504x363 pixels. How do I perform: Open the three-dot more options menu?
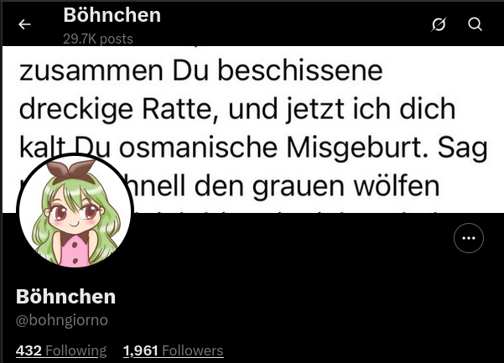coord(469,238)
